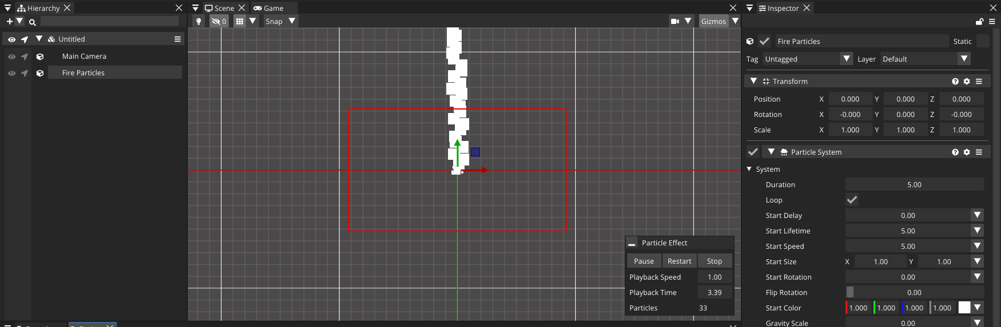1001x327 pixels.
Task: Open Particle System settings gear
Action: click(x=967, y=152)
